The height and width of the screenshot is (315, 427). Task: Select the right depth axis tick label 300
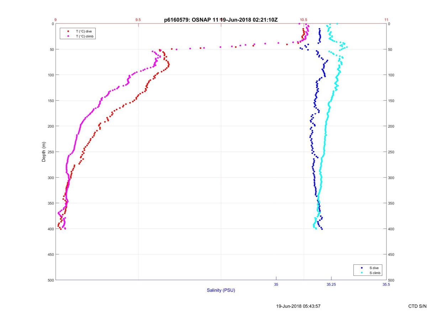pyautogui.click(x=391, y=178)
